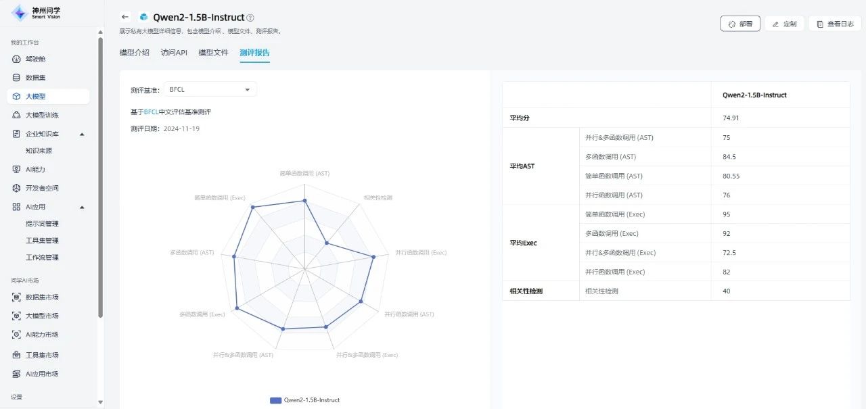
Task: Click the table value 76
Action: (727, 195)
